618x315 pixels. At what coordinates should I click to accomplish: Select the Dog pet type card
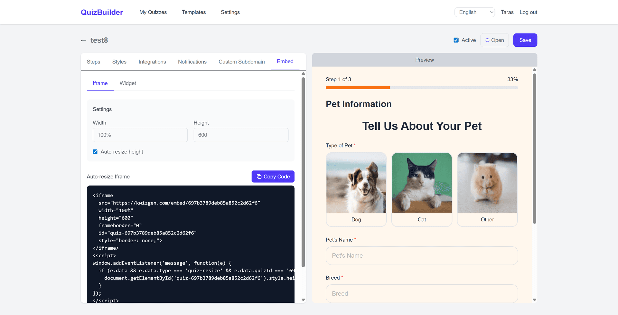356,189
